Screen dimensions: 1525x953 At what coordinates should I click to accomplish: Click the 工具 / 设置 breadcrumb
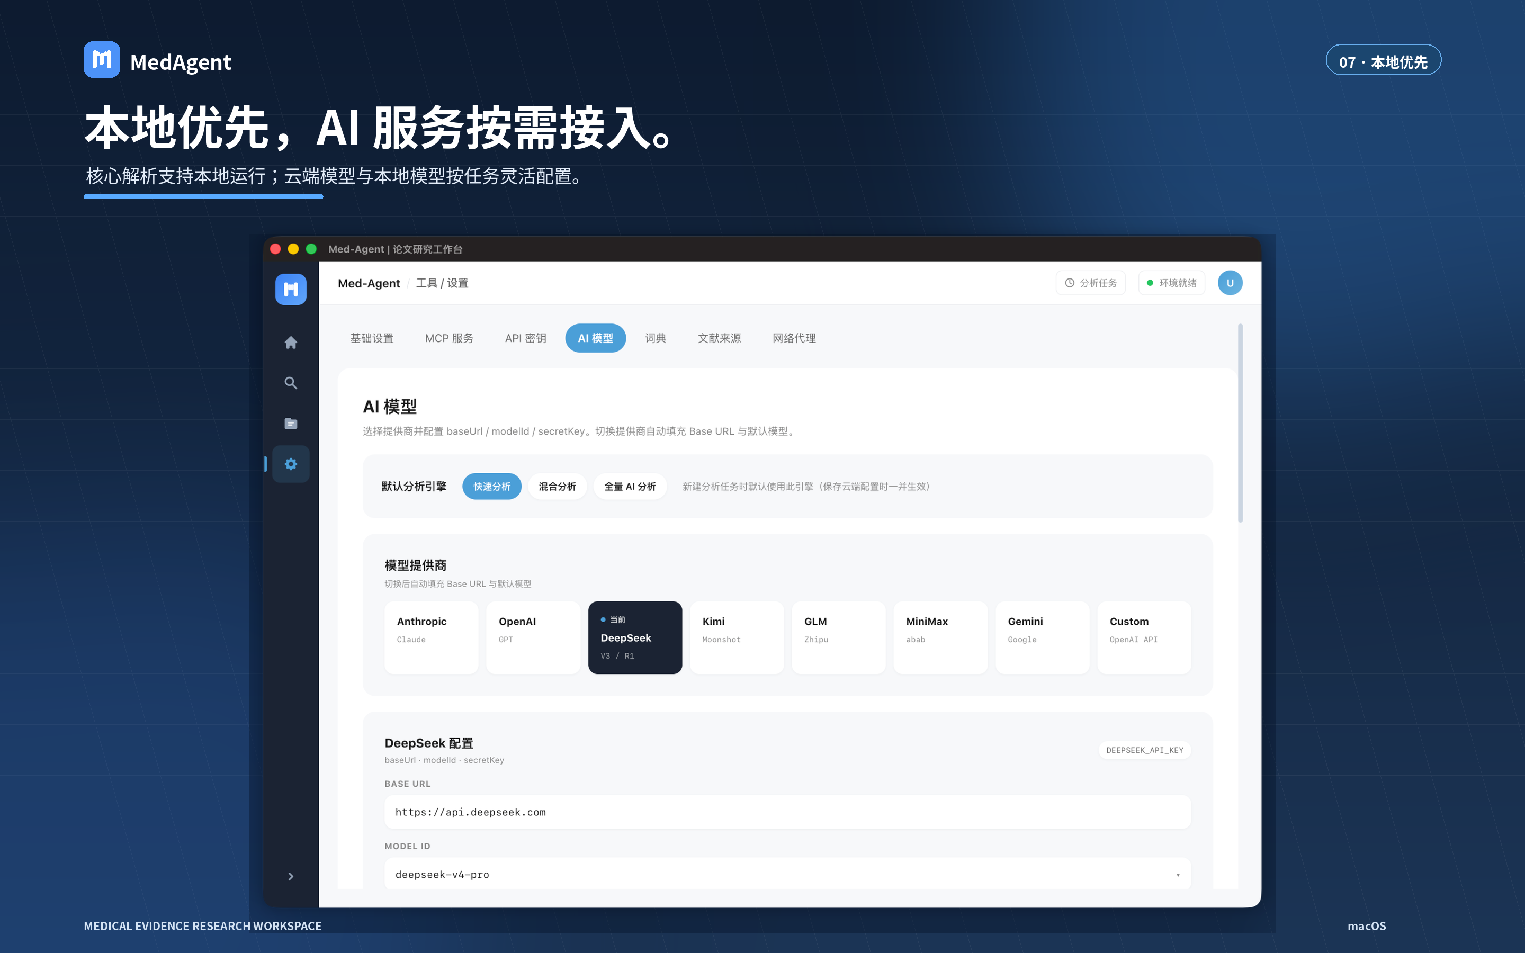coord(442,283)
